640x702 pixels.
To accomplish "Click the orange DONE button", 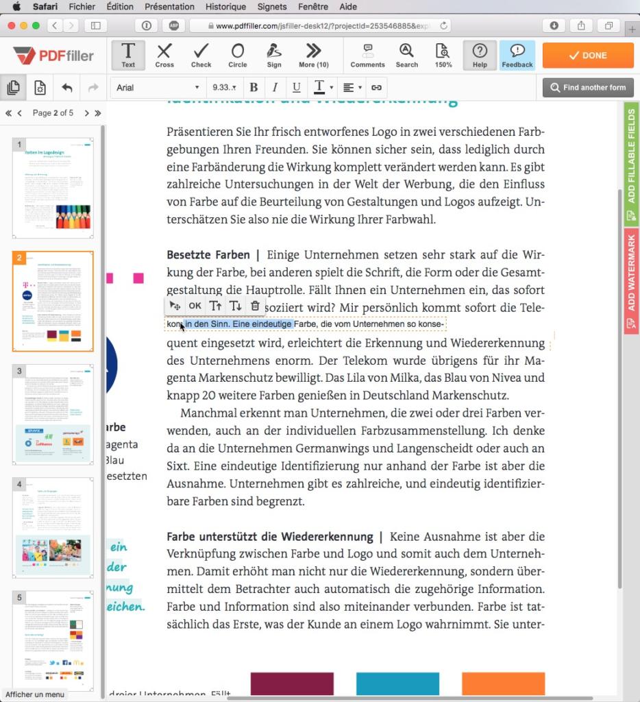I will (x=588, y=56).
